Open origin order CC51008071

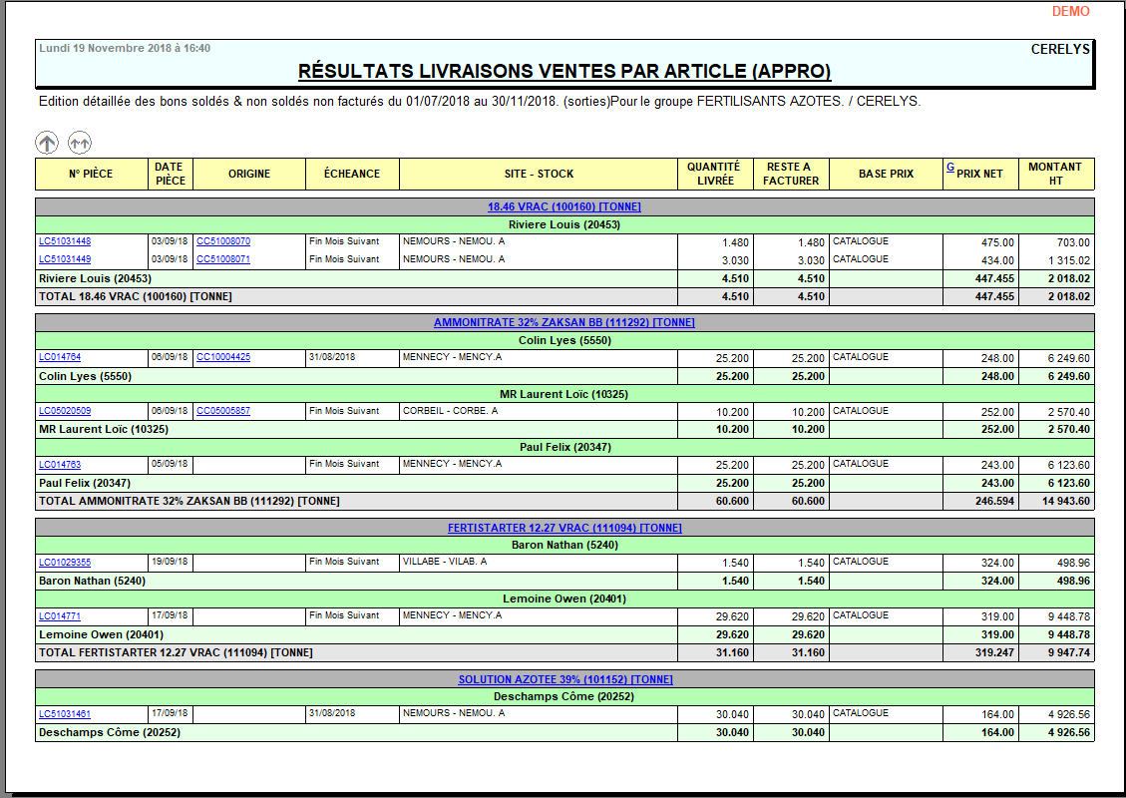pyautogui.click(x=223, y=259)
